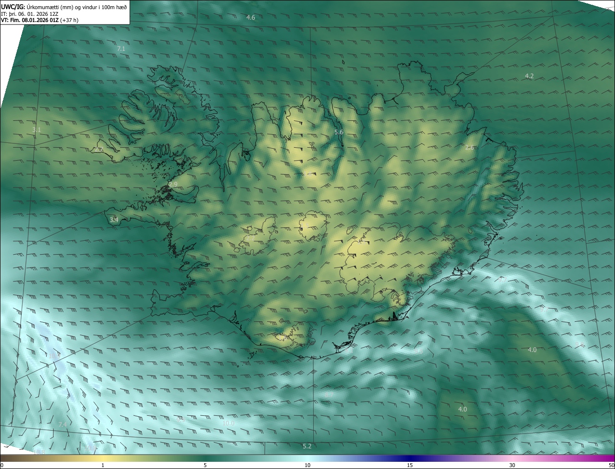Select the '1' tick label on the color scale
The height and width of the screenshot is (469, 615).
coord(103,466)
